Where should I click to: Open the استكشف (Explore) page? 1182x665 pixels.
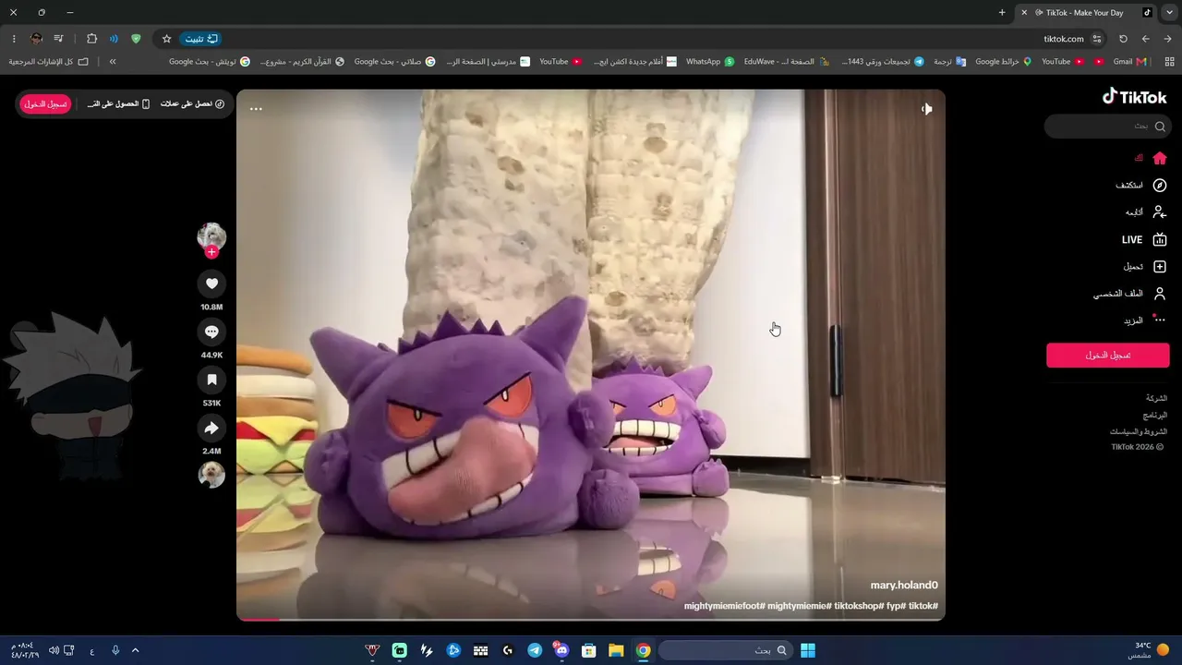[1141, 186]
